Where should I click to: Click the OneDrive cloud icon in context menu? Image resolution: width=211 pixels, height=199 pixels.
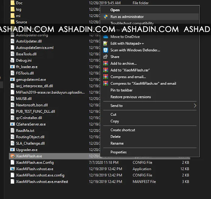point(105,37)
